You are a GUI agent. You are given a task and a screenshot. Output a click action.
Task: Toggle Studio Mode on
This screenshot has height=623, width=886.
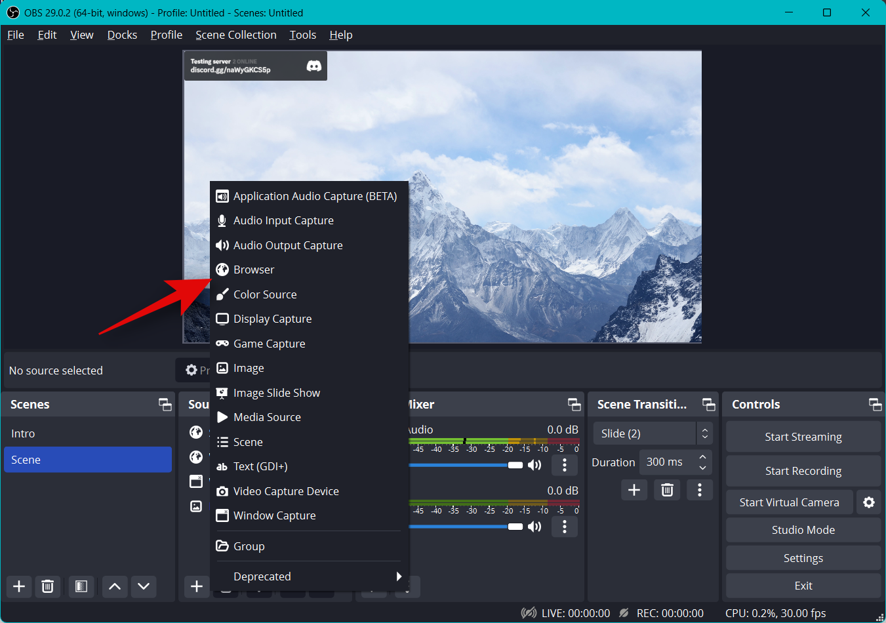(x=803, y=530)
